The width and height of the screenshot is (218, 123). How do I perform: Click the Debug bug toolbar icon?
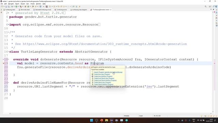click(x=12, y=6)
